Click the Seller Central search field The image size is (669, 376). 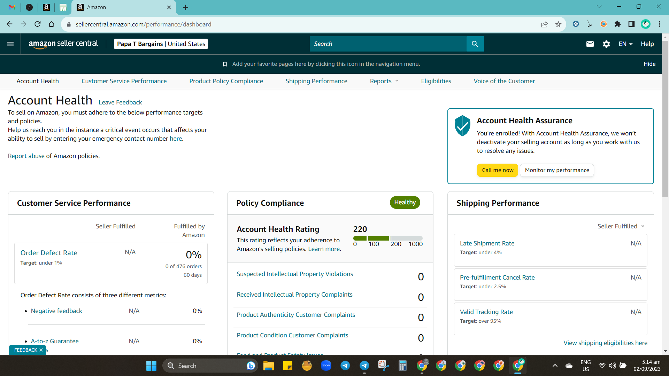[x=388, y=44]
